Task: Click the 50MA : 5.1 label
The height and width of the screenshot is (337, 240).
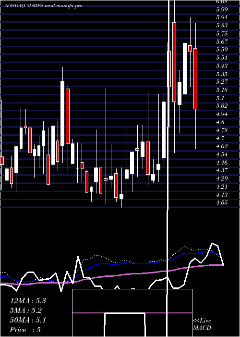Action: click(28, 320)
